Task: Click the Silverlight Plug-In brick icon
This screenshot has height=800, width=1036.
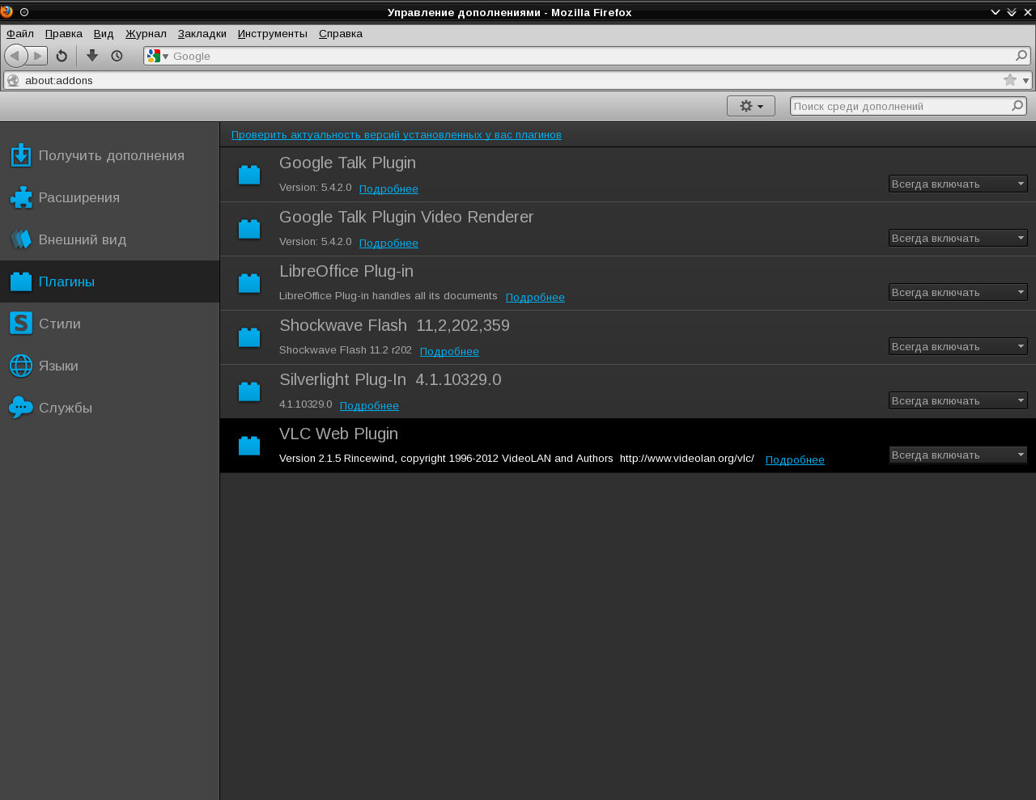Action: [x=249, y=392]
